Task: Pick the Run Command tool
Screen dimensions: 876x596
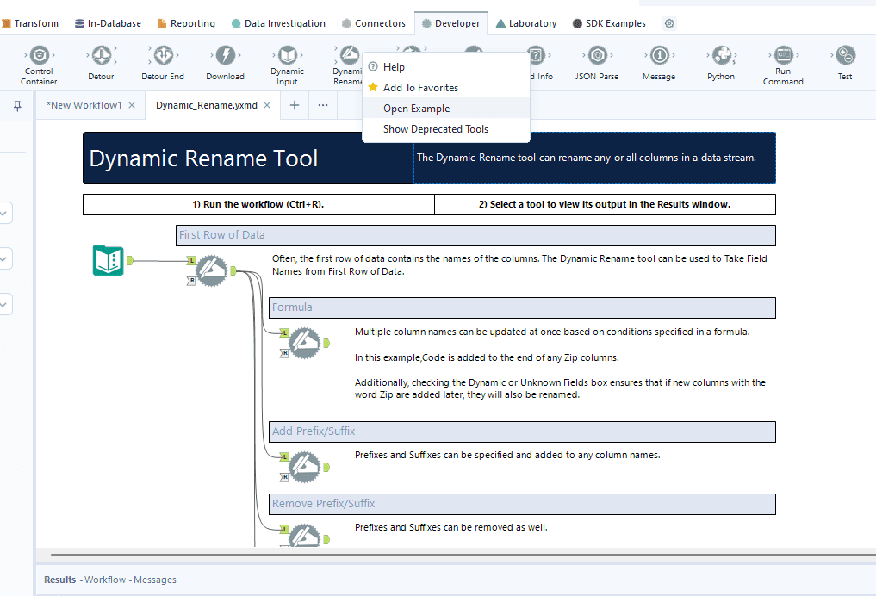Action: pos(783,57)
